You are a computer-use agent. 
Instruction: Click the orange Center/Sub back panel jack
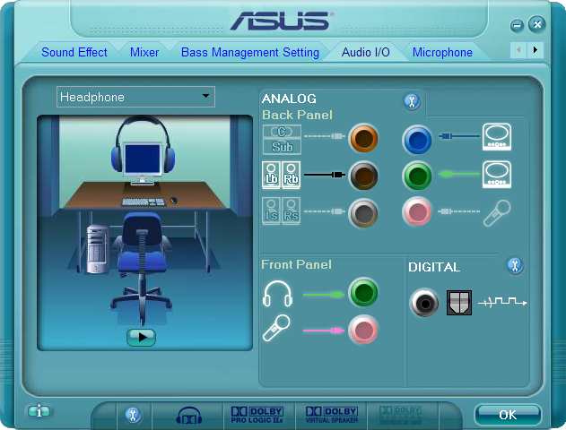363,138
